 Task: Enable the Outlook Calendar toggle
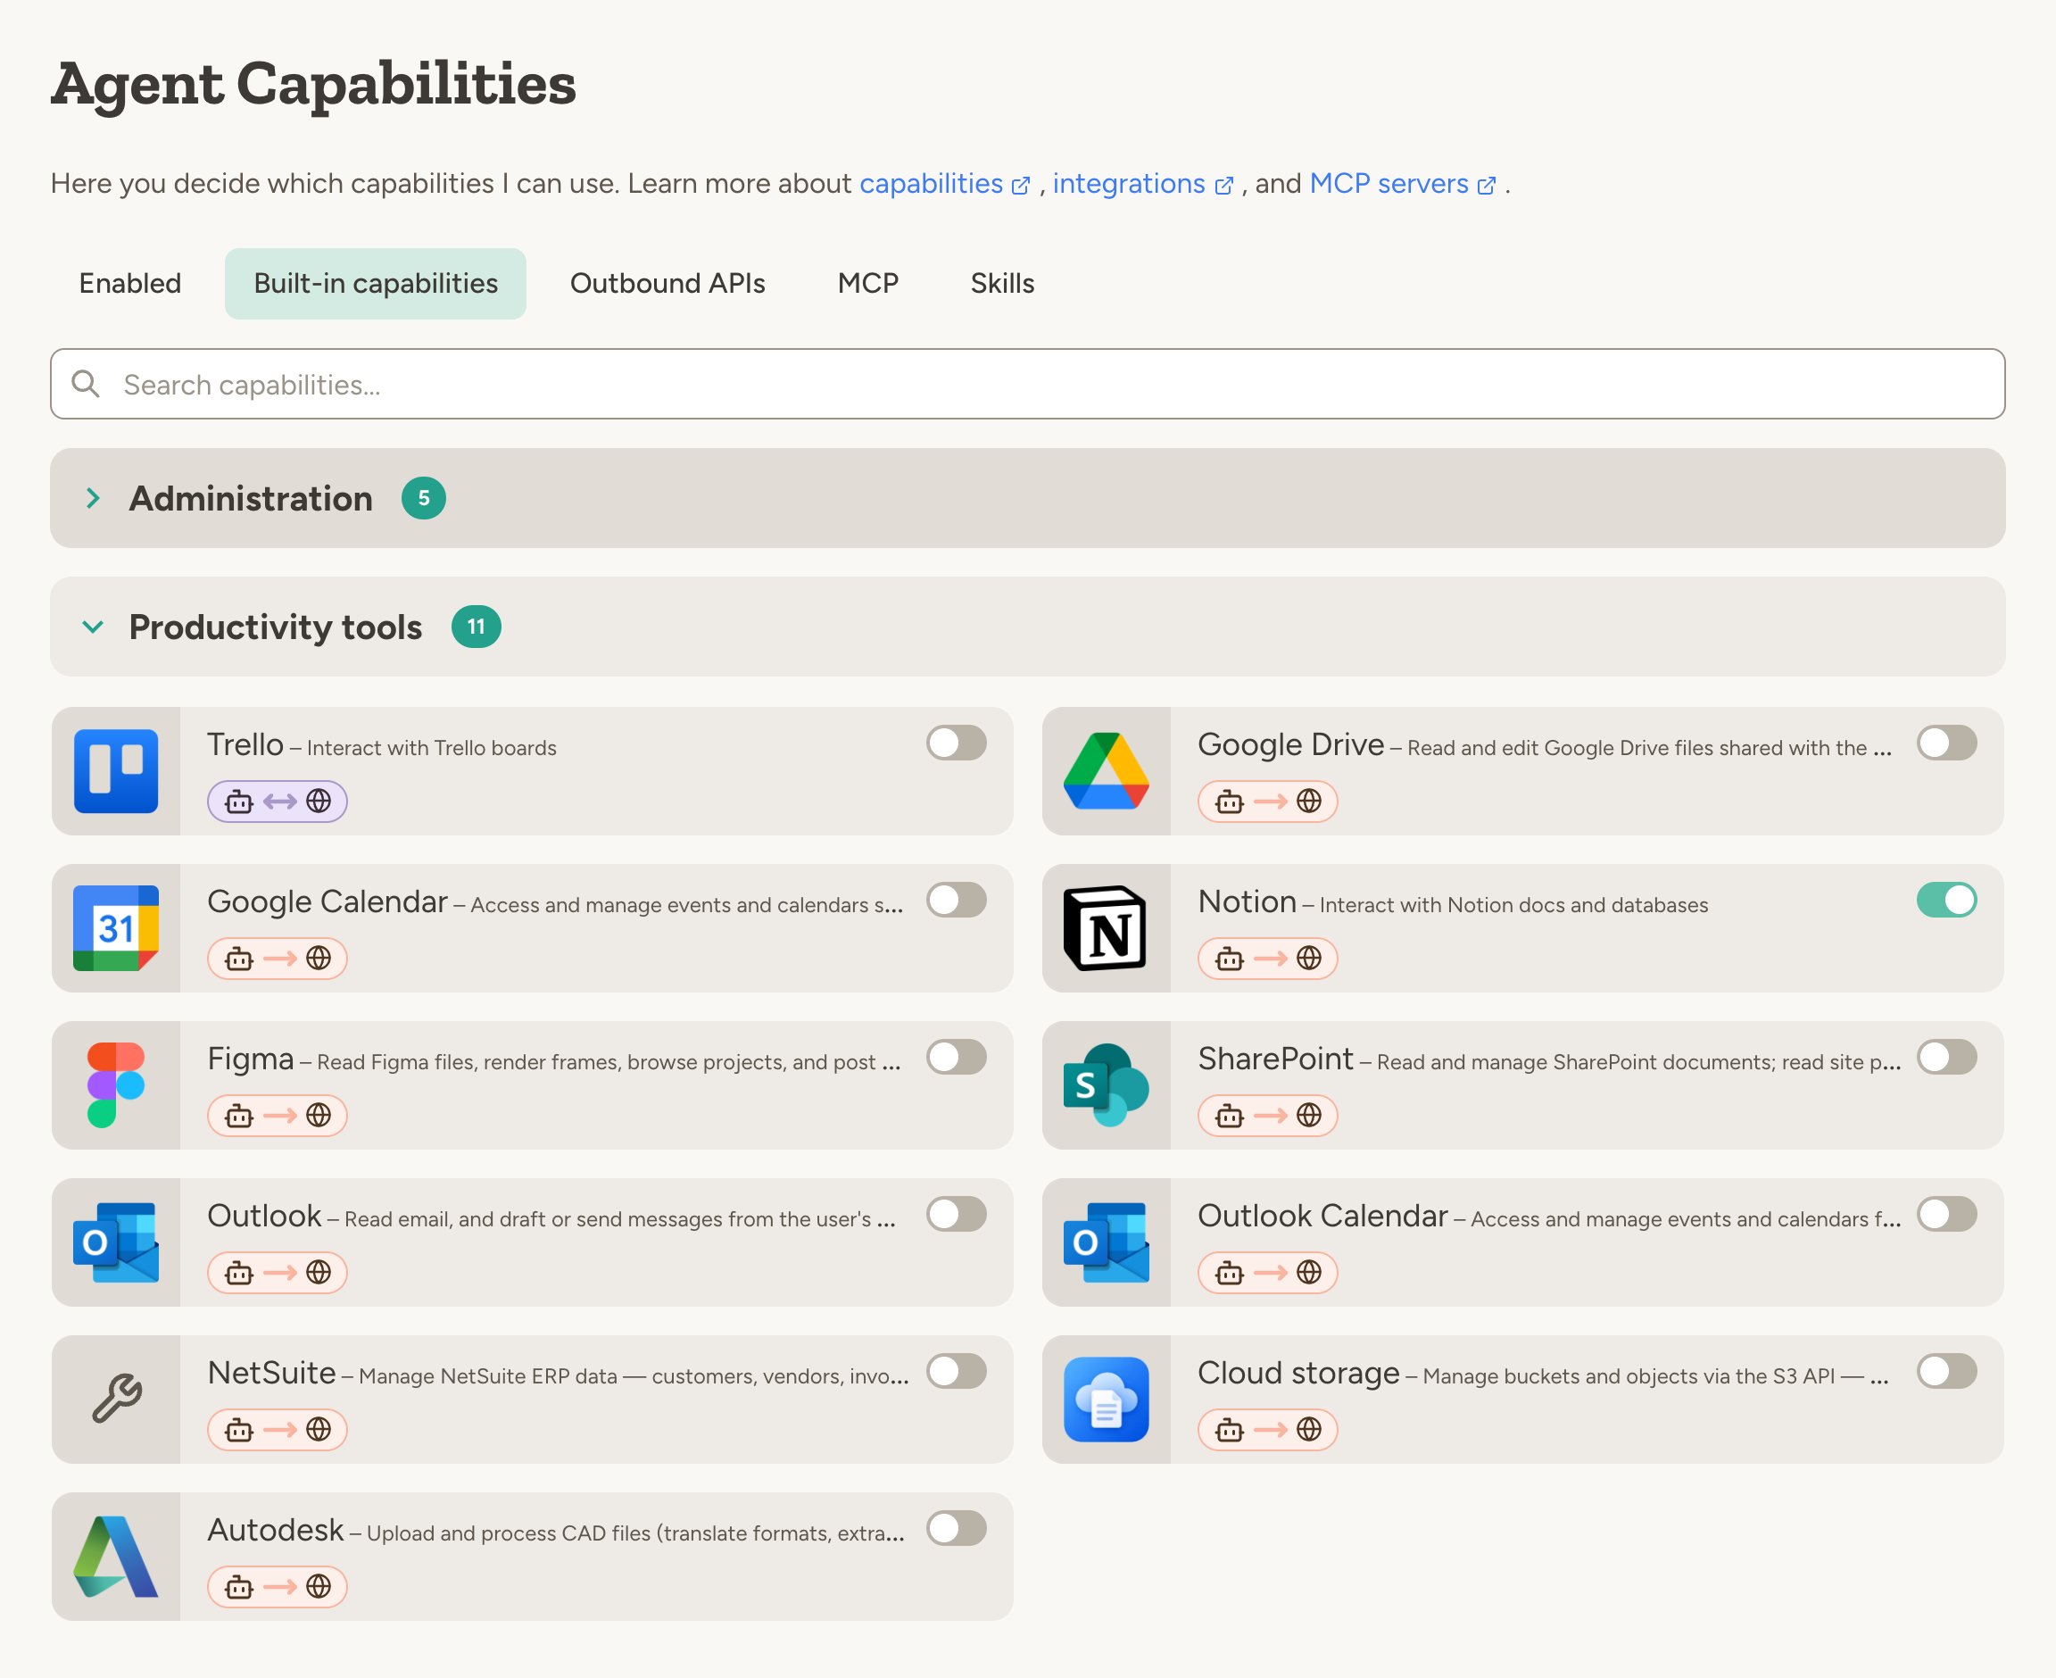(x=1947, y=1214)
